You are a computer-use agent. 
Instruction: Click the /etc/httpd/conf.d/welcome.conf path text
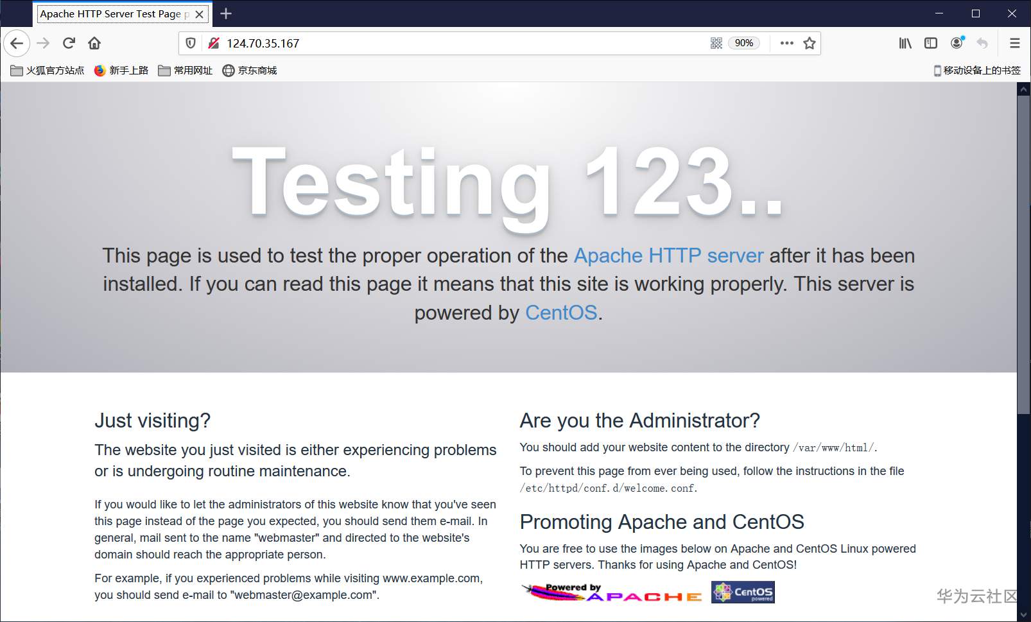coord(607,488)
